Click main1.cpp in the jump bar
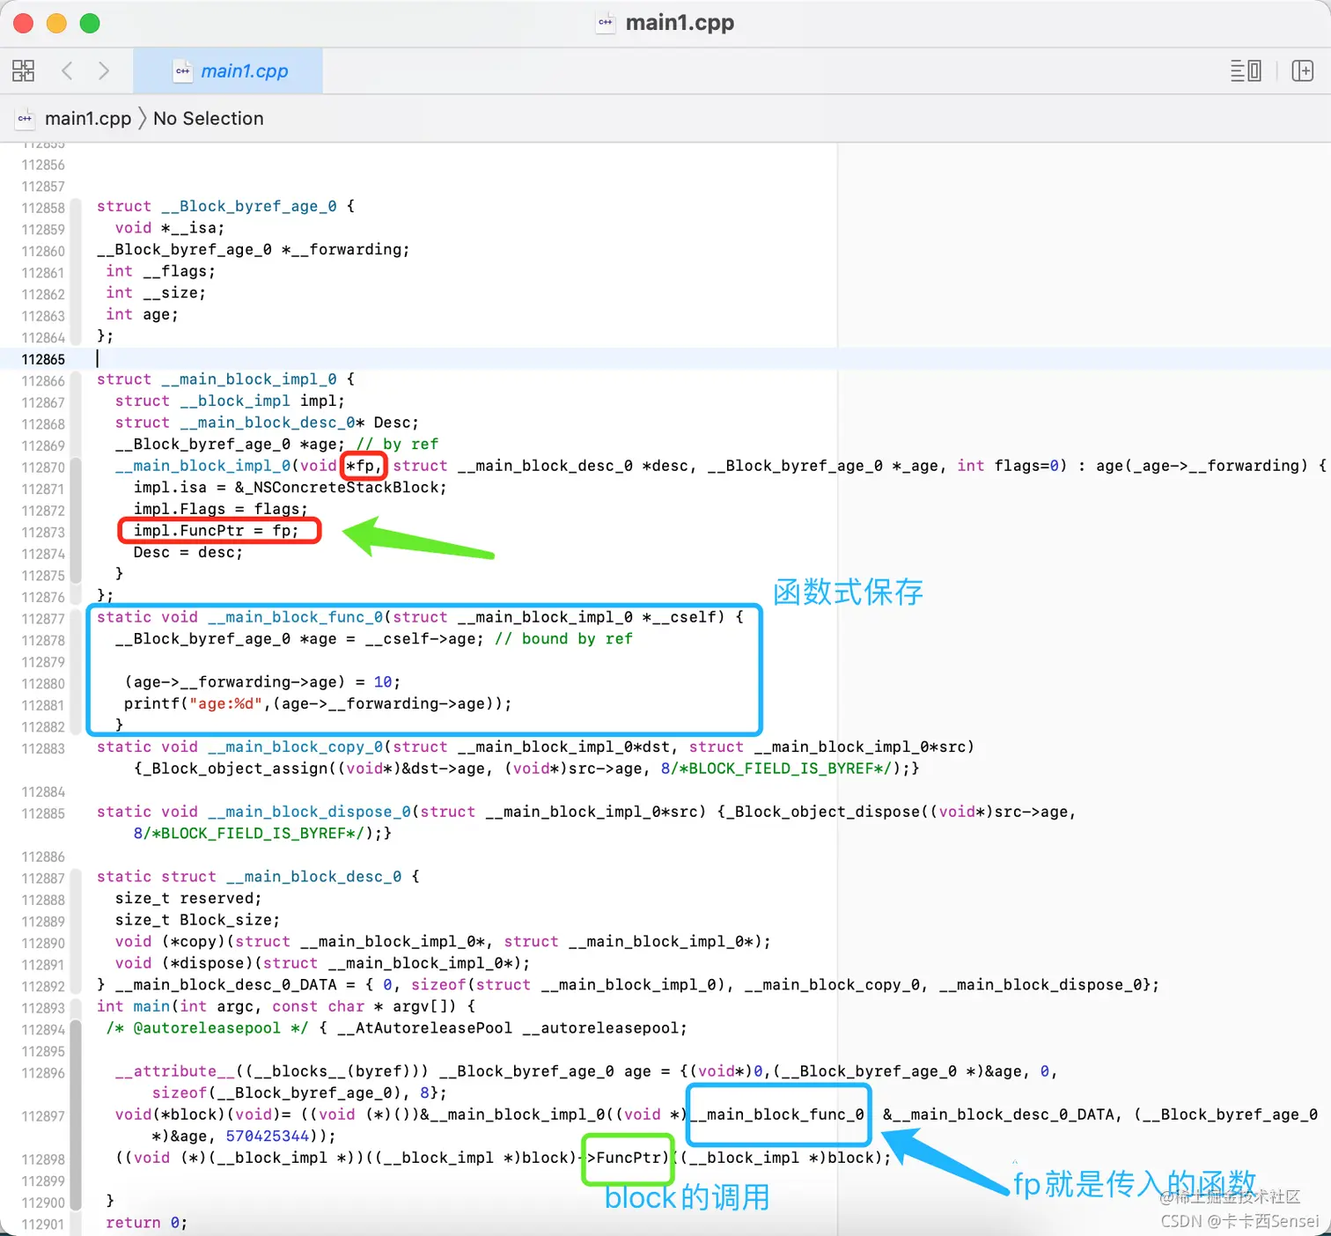Viewport: 1331px width, 1236px height. [88, 118]
